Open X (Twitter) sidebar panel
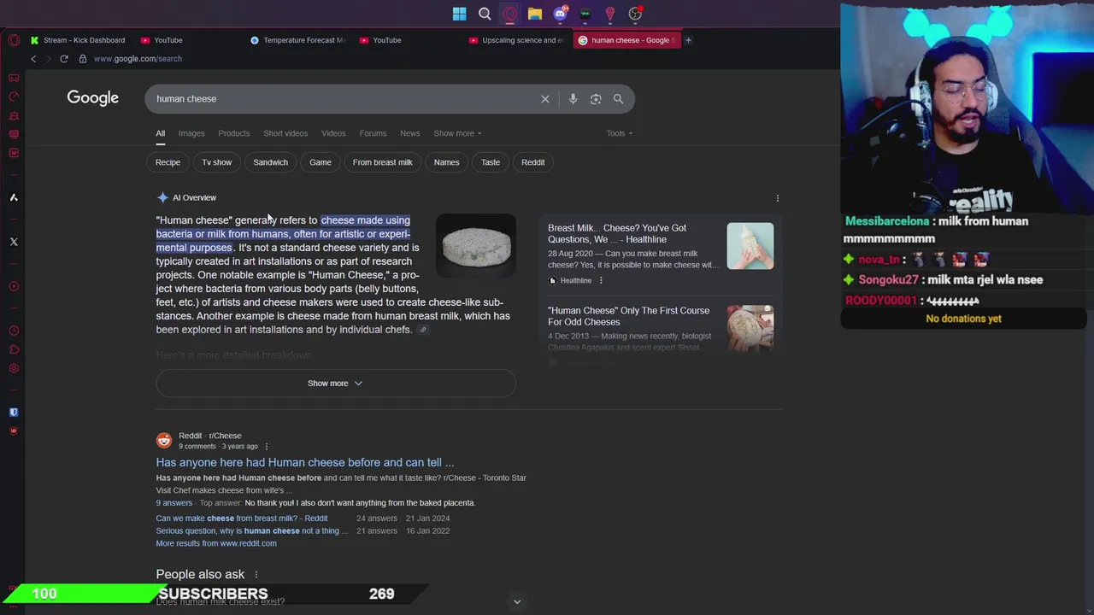 tap(14, 242)
